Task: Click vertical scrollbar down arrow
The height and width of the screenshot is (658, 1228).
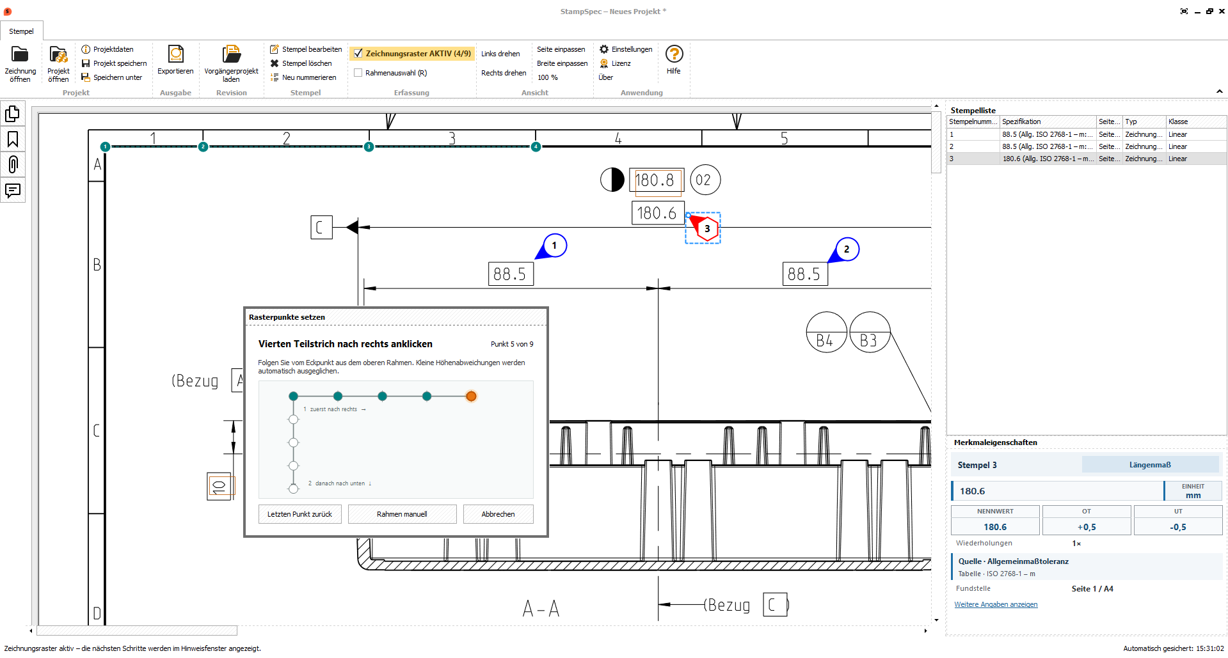Action: [x=936, y=620]
